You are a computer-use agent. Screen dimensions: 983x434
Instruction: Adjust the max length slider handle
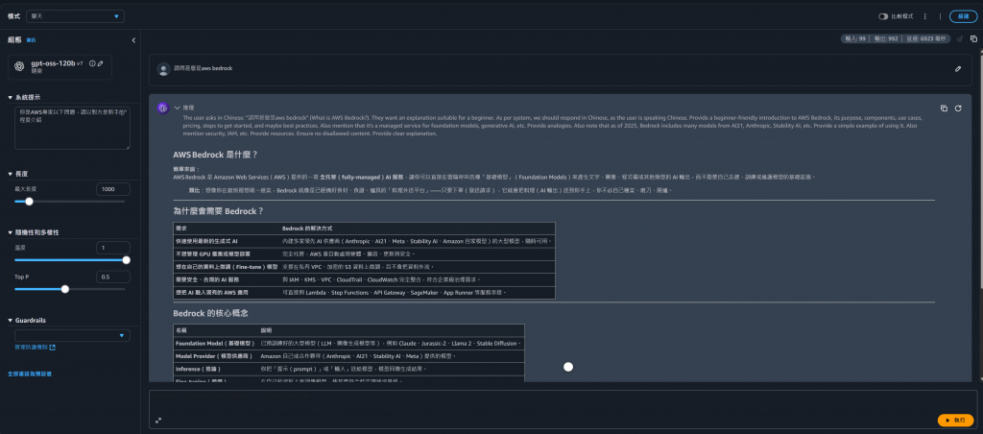(x=29, y=202)
